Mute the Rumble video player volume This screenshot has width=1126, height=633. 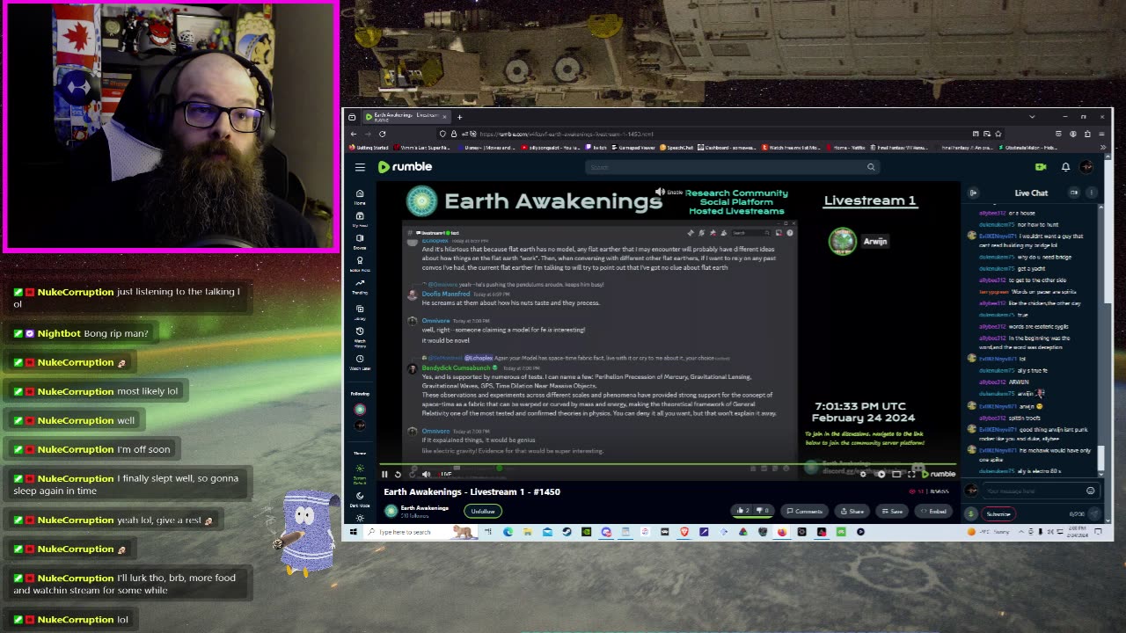(x=426, y=474)
